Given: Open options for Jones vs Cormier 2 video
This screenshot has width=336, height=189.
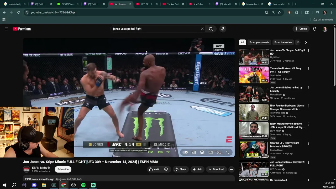Looking at the screenshot, I should [x=309, y=162].
